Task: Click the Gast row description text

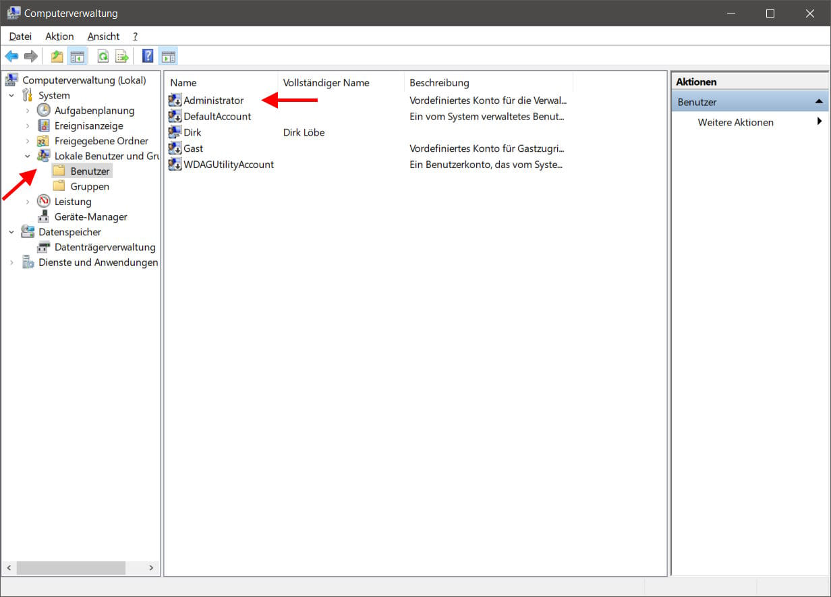Action: tap(487, 148)
